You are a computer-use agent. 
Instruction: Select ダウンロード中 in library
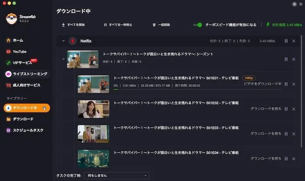pyautogui.click(x=27, y=108)
